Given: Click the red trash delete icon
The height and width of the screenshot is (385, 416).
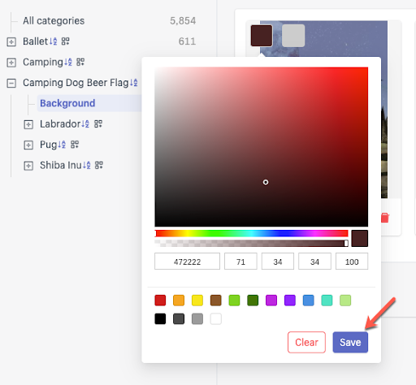Looking at the screenshot, I should (385, 218).
